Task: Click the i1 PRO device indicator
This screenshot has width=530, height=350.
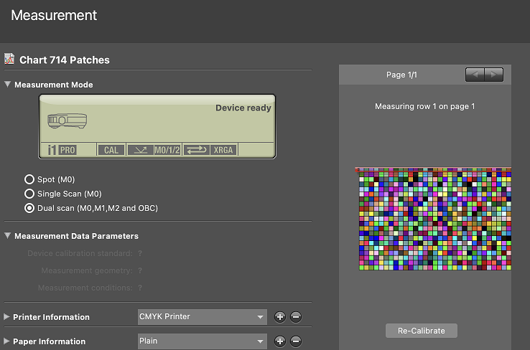Action: click(62, 150)
